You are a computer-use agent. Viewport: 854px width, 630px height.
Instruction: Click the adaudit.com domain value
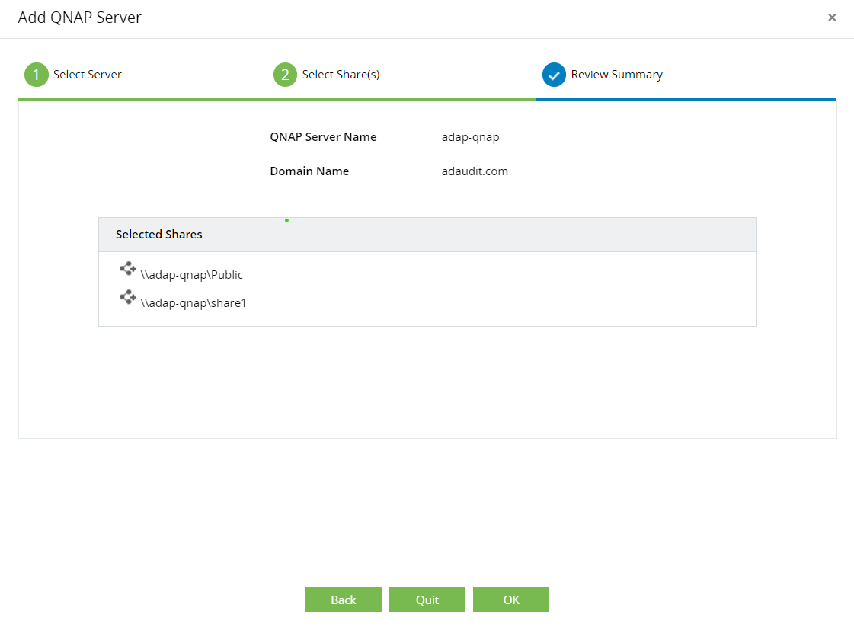pos(475,171)
